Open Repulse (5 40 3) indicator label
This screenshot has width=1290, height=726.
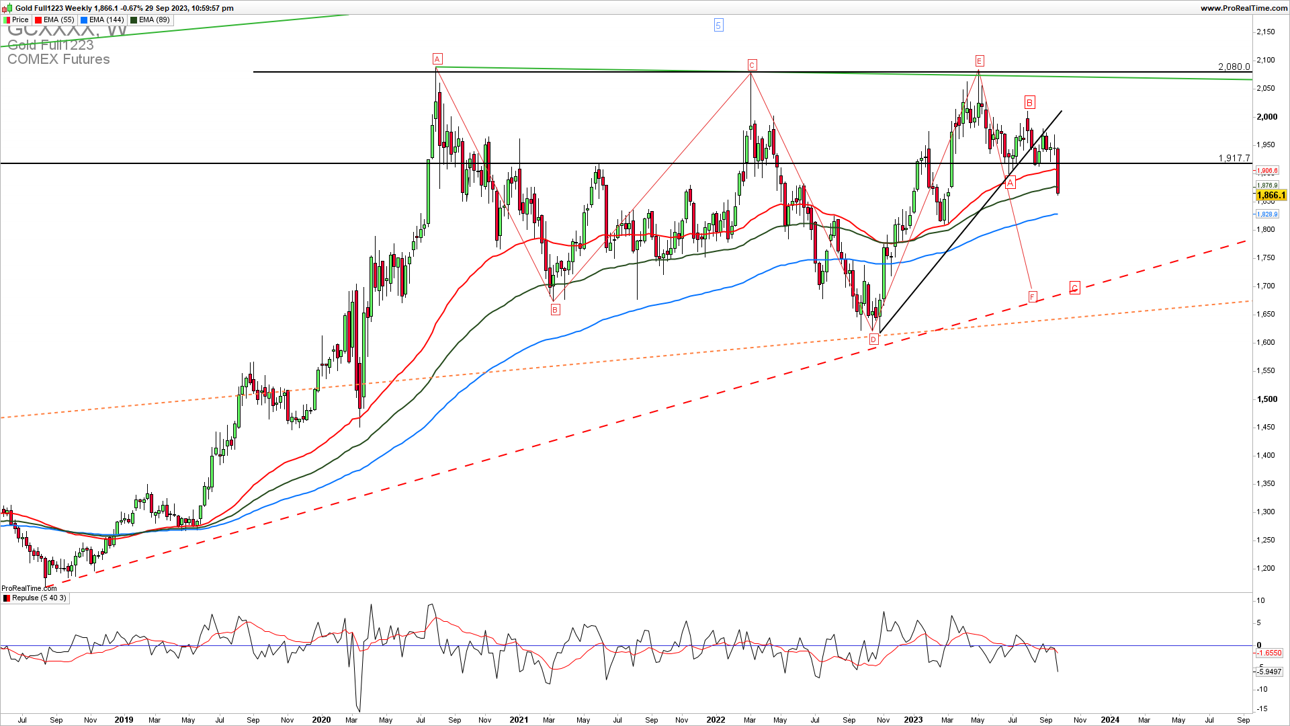39,598
